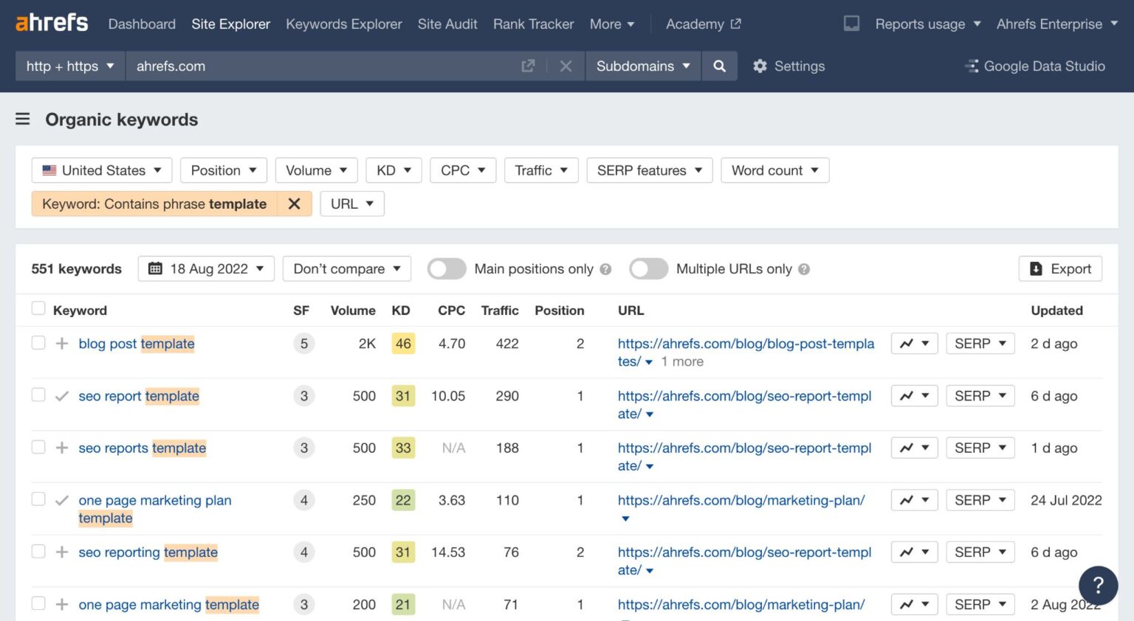
Task: Open the hamburger menu beside Organic keywords
Action: pos(22,119)
